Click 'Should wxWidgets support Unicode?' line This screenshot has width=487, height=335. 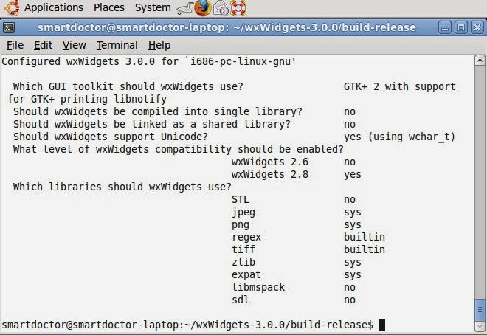110,137
